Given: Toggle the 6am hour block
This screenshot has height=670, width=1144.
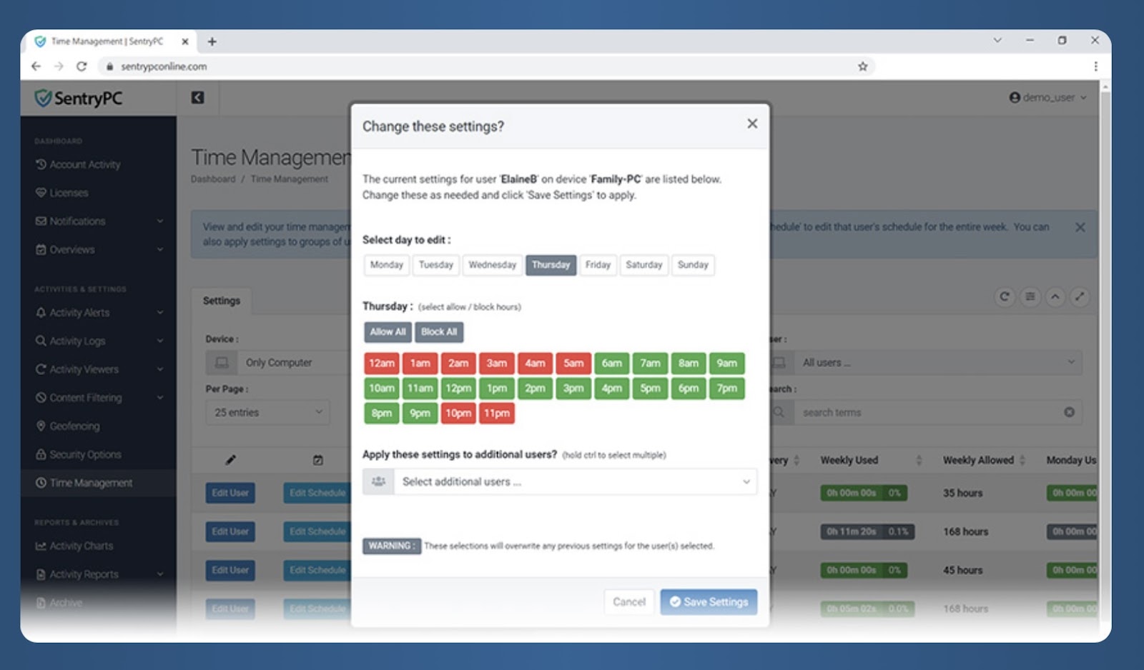Looking at the screenshot, I should [x=612, y=364].
